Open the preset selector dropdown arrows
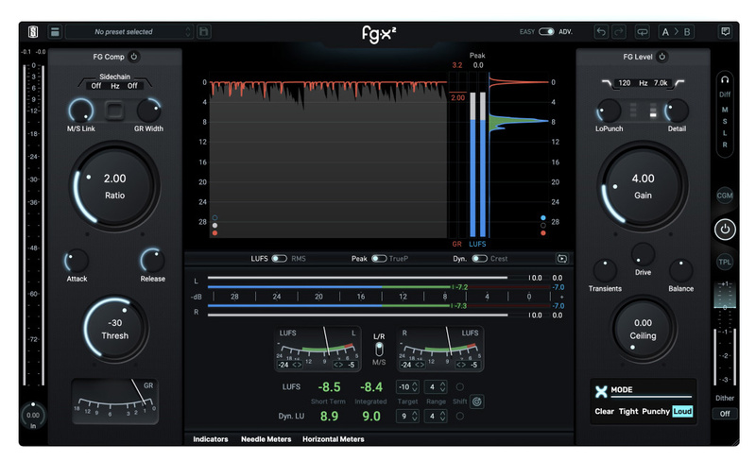The height and width of the screenshot is (461, 756). (188, 32)
